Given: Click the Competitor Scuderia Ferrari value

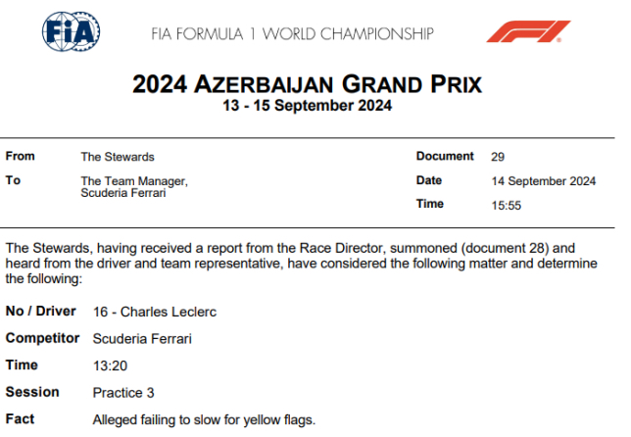Looking at the screenshot, I should click(x=142, y=339).
